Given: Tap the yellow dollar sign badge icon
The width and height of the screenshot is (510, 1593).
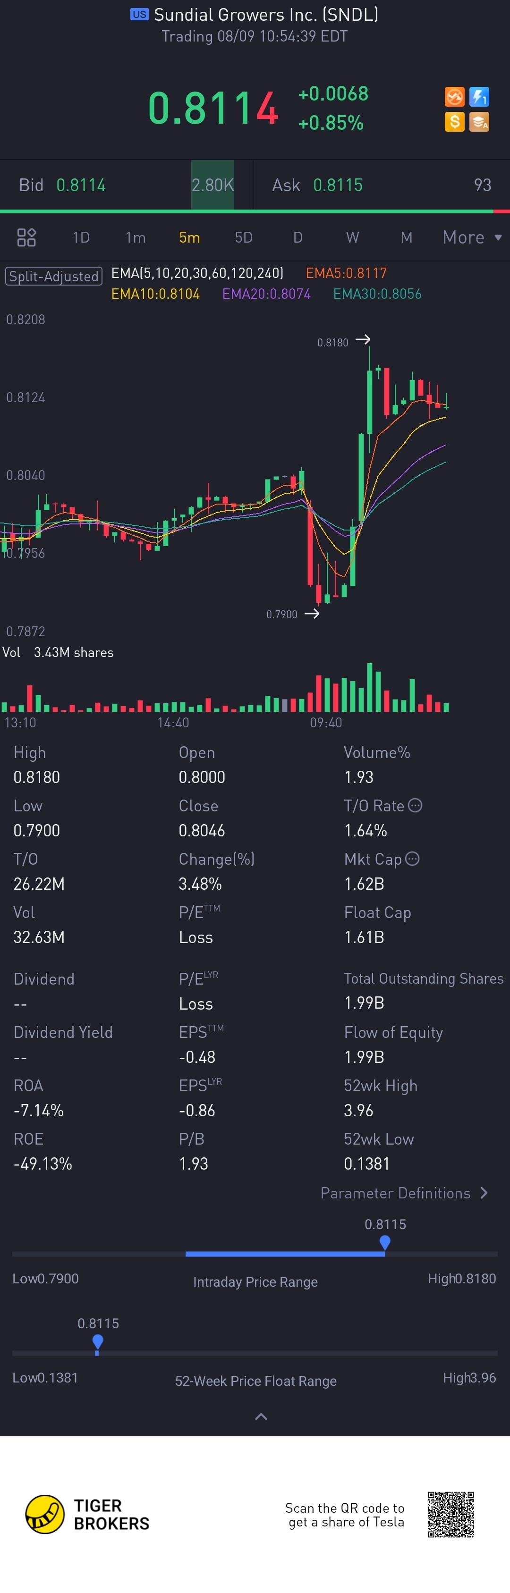Looking at the screenshot, I should point(454,121).
